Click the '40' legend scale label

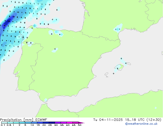point(68,125)
